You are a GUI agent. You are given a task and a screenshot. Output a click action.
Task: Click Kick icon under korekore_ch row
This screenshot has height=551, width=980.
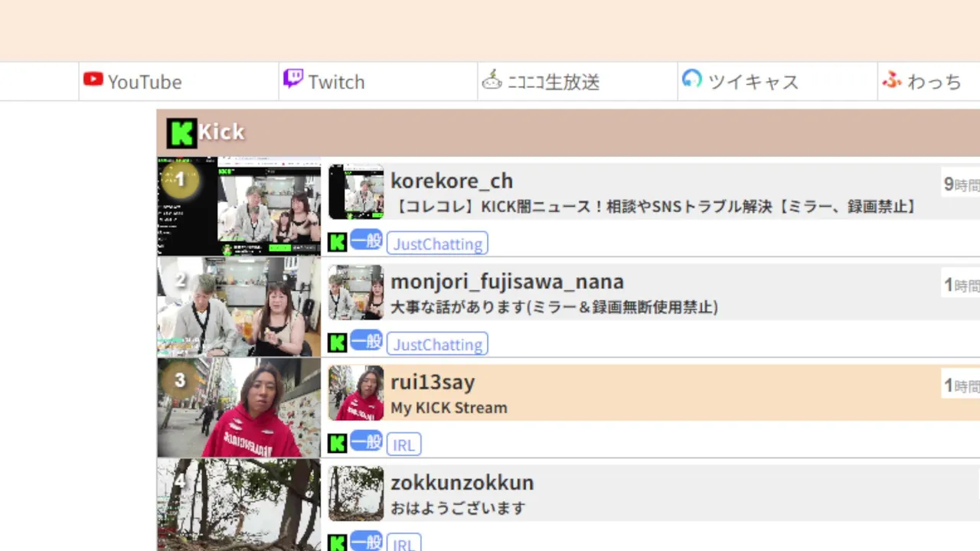338,243
